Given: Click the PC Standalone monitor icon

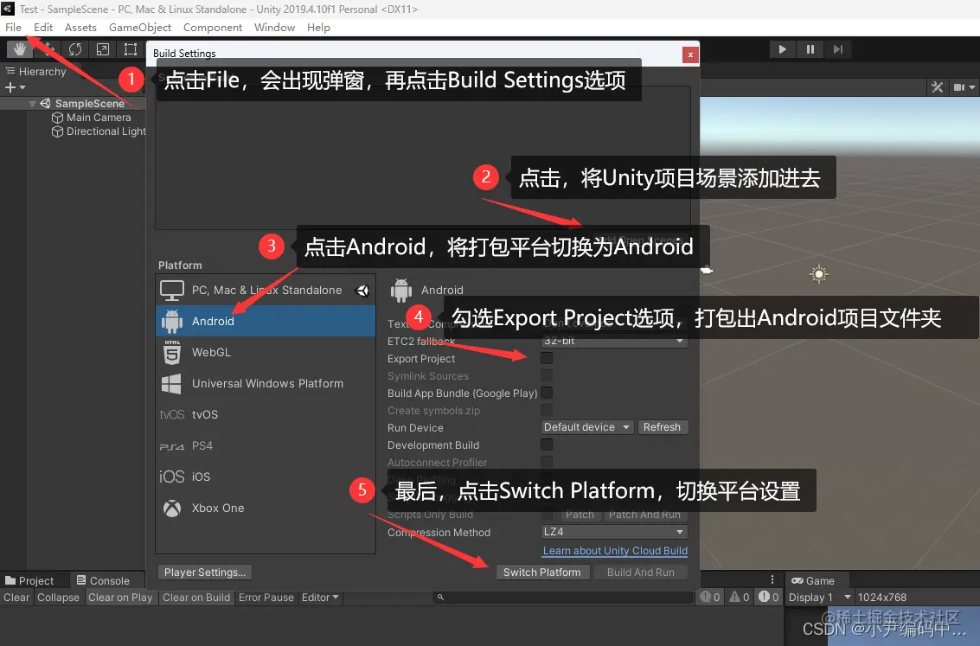Looking at the screenshot, I should pyautogui.click(x=172, y=290).
